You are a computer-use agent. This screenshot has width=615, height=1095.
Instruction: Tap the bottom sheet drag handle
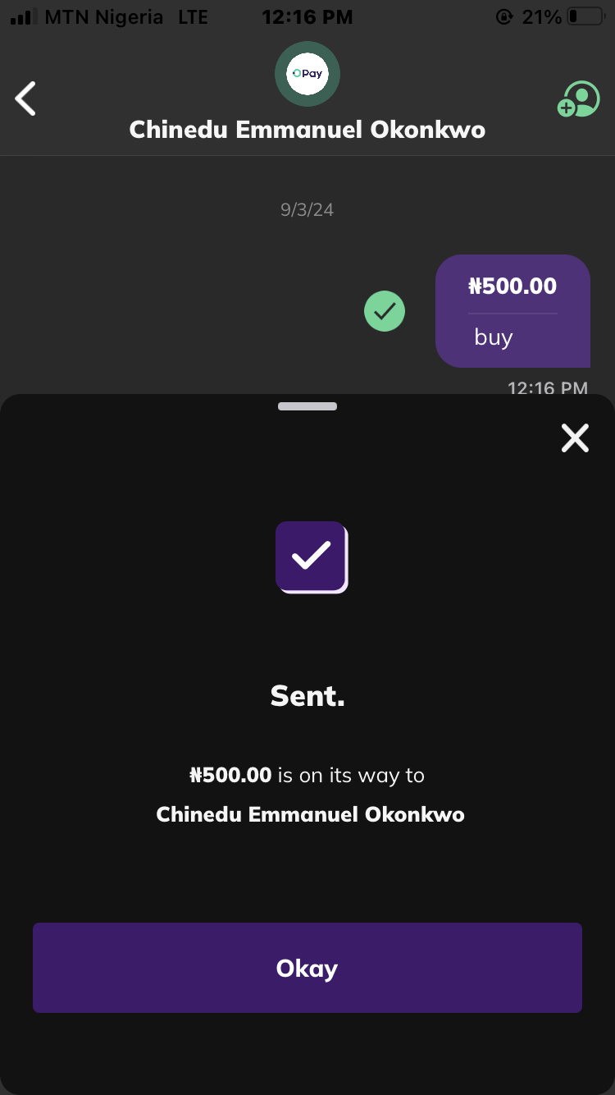click(307, 406)
